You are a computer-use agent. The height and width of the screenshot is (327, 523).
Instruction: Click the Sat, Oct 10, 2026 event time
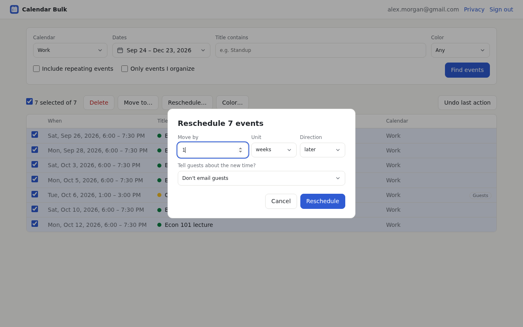click(96, 210)
